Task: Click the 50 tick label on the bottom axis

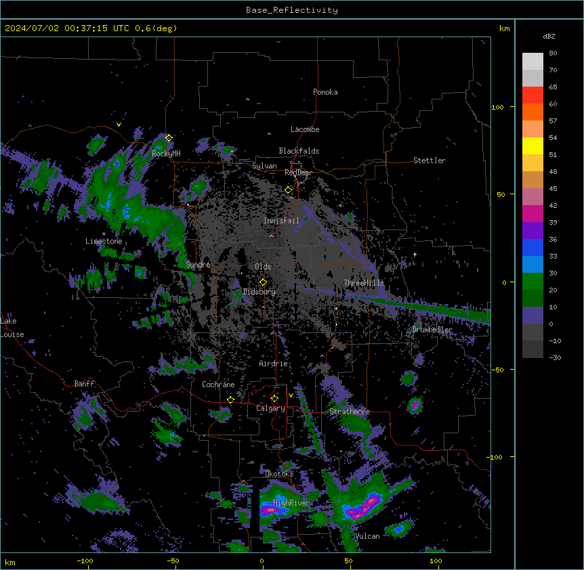Action: (348, 561)
